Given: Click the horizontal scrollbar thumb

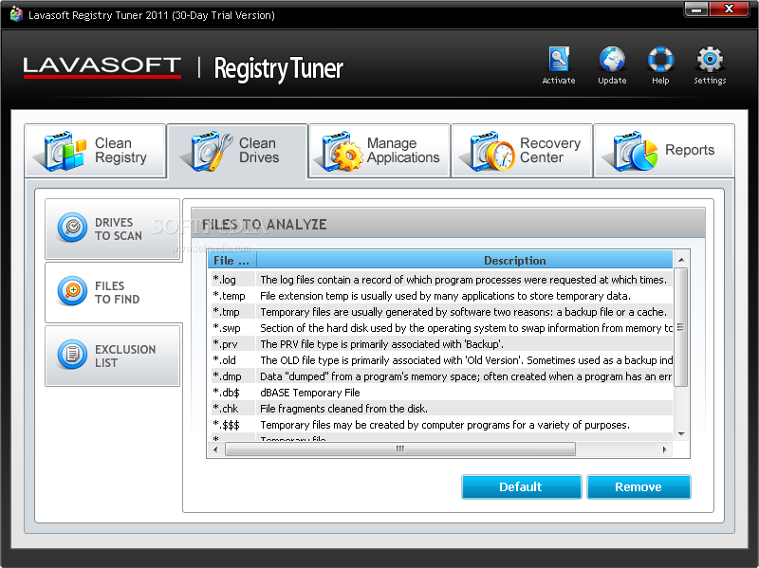Looking at the screenshot, I should coord(399,449).
